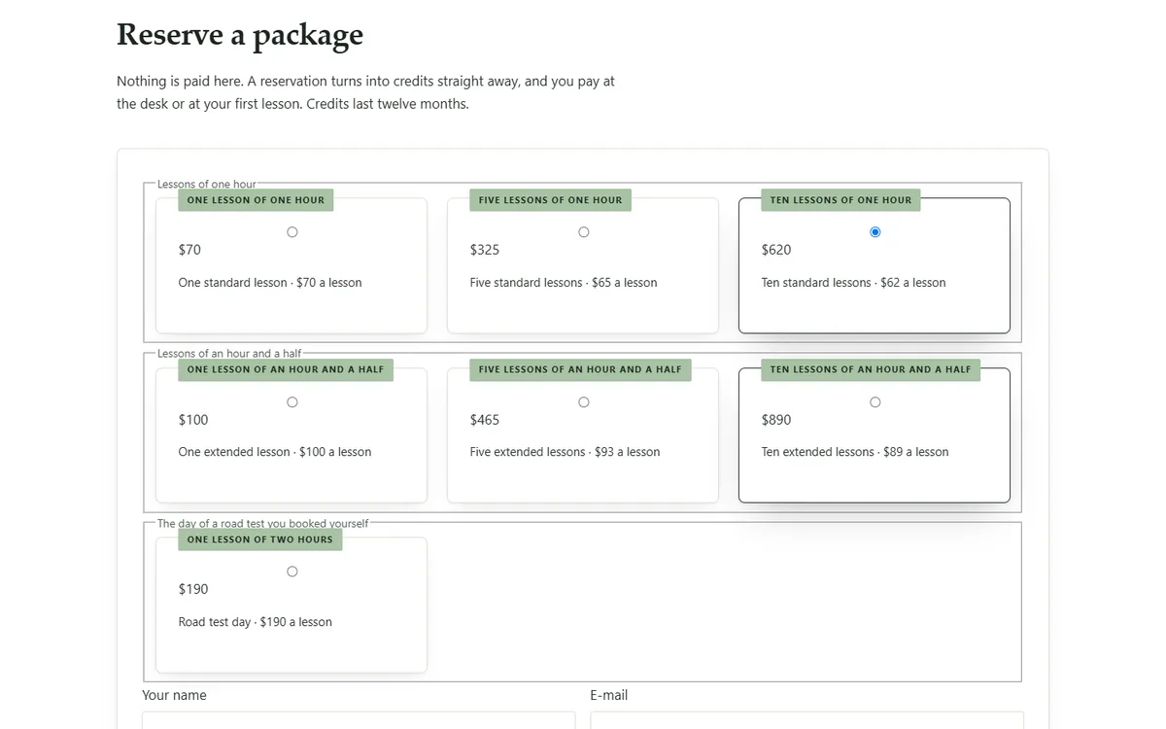Choose the $890 ten extended lessons radio
This screenshot has height=729, width=1166.
coord(875,402)
